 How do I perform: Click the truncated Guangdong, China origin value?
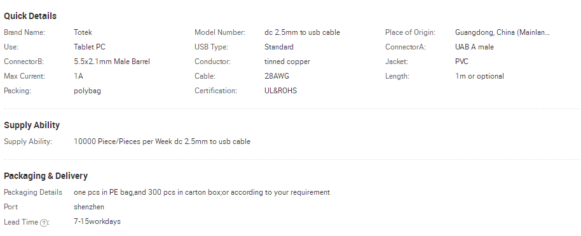click(x=502, y=32)
